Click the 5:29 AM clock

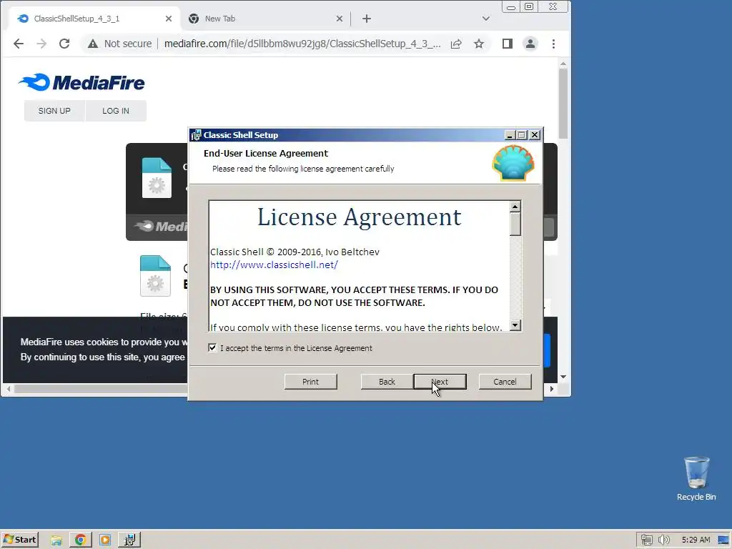(696, 540)
